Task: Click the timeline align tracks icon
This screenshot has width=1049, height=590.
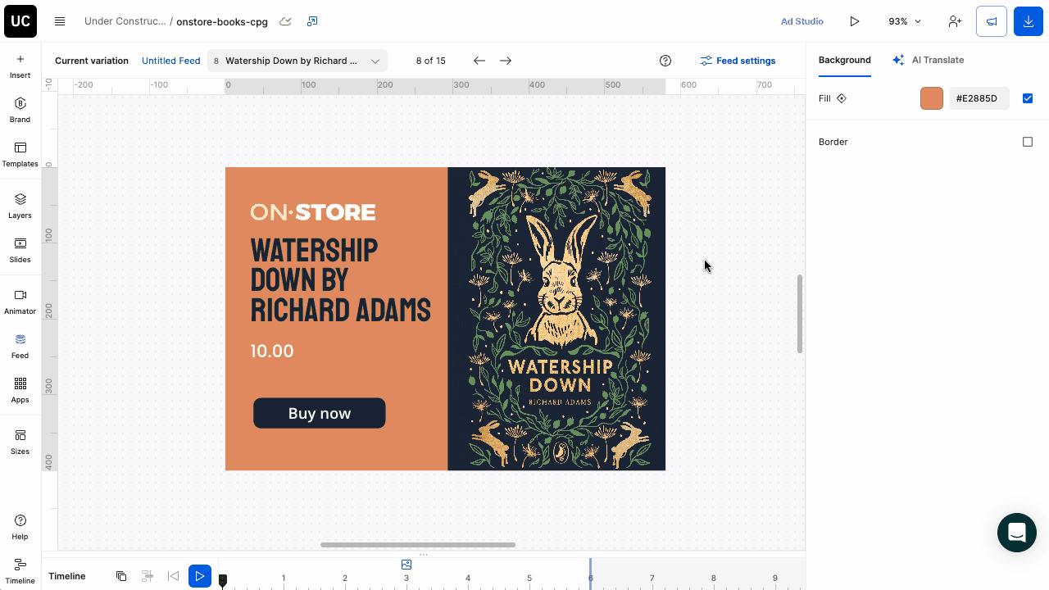Action: coord(148,576)
